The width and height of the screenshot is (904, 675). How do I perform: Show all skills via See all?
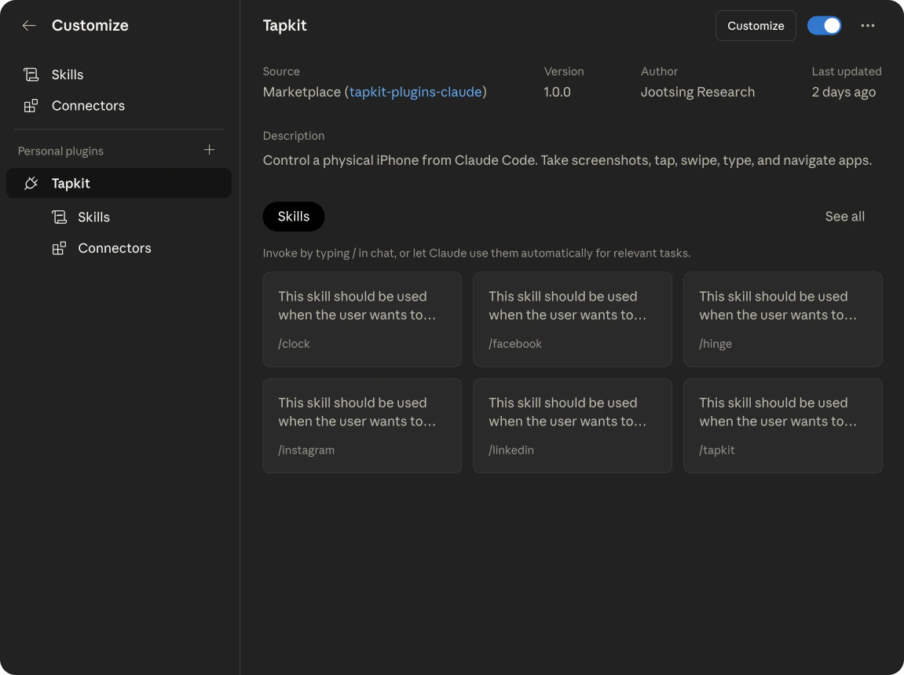(844, 216)
